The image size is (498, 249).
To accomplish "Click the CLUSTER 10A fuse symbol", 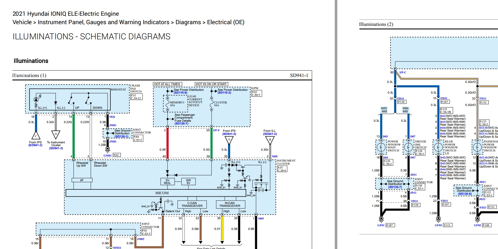I will pos(212,104).
